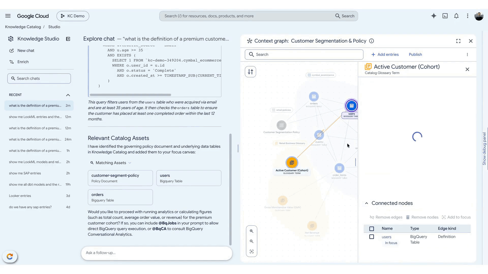This screenshot has width=488, height=274.
Task: Select the Active Customer (Cohort) glossary node
Action: pyautogui.click(x=292, y=163)
